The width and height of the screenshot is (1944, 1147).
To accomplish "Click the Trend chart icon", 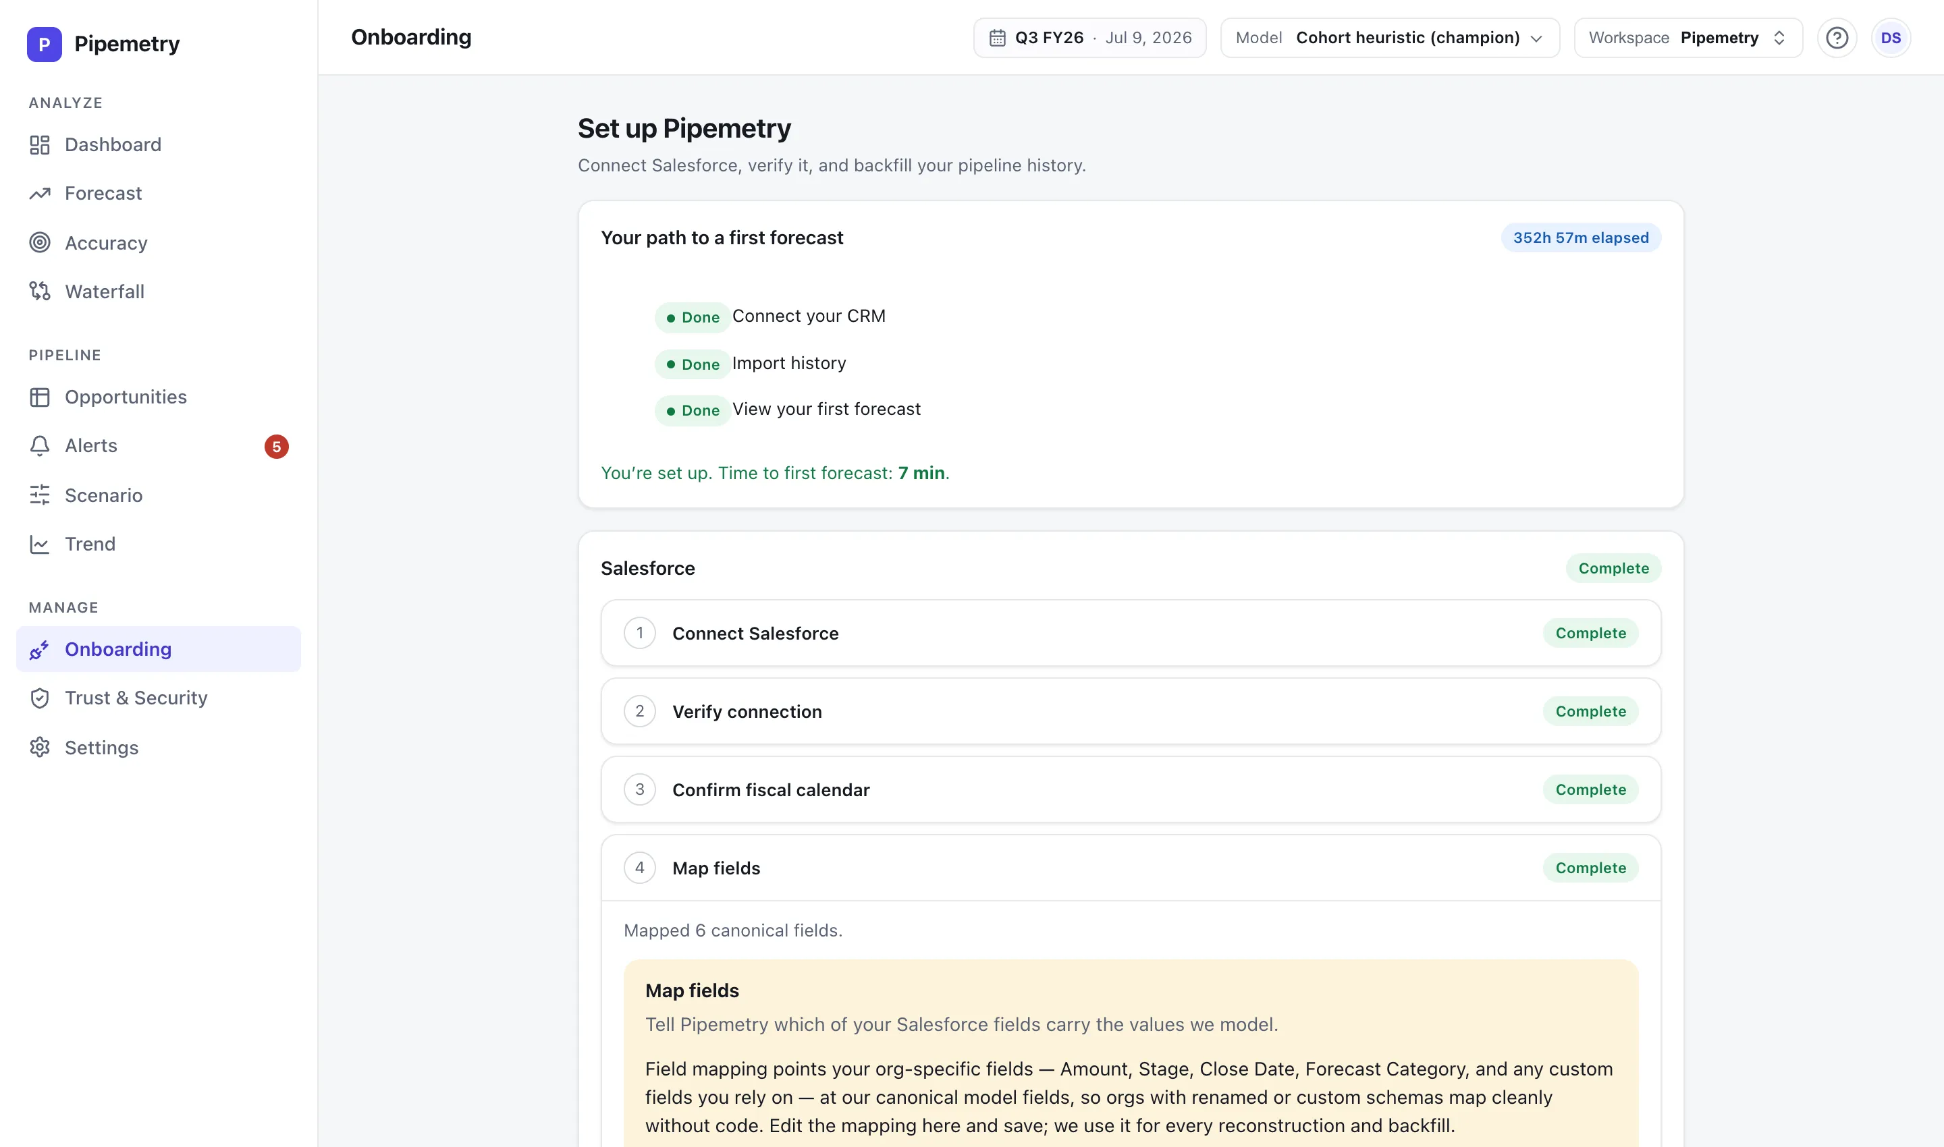I will (x=39, y=544).
